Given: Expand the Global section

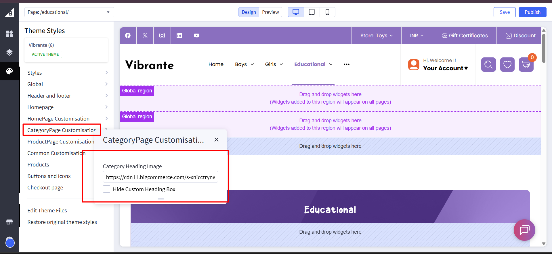Looking at the screenshot, I should tap(68, 84).
